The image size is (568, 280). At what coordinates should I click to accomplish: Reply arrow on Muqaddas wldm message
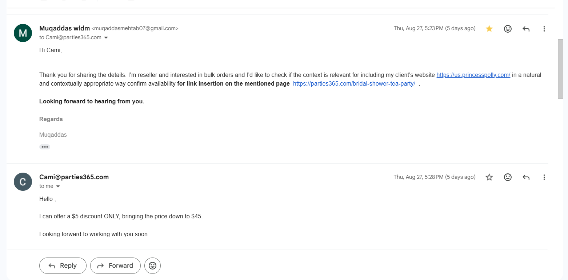tap(526, 29)
